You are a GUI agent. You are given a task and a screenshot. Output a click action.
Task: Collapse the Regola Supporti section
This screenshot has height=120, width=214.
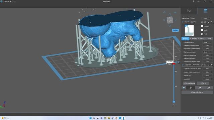[x=212, y=22]
